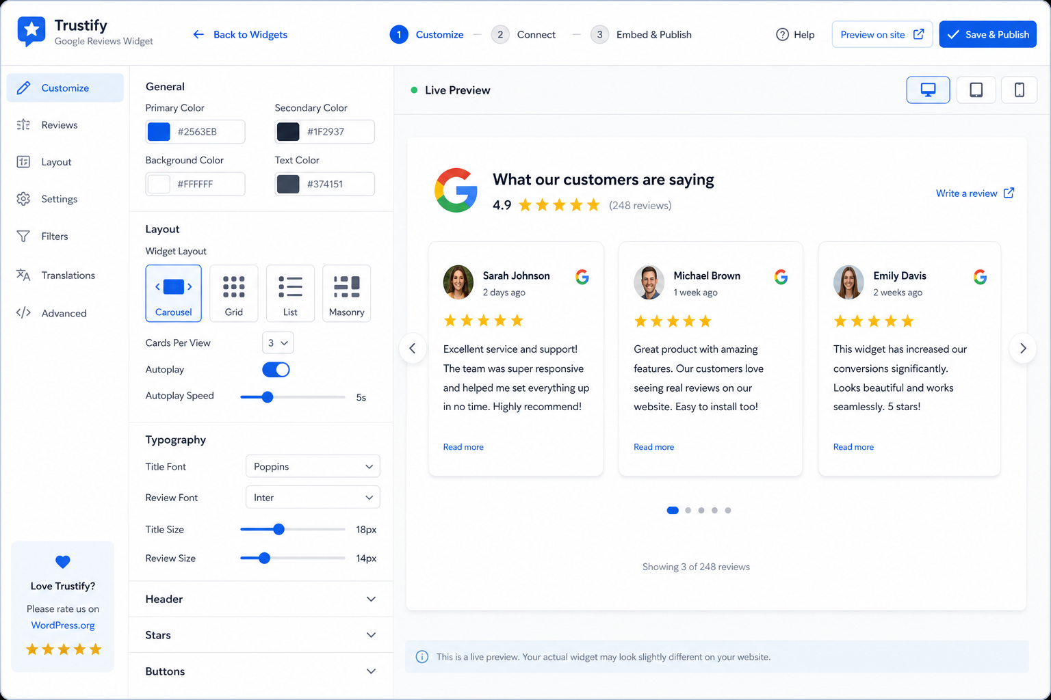Switch to desktop preview device
Screen dimensions: 1051x700
pyautogui.click(x=928, y=90)
